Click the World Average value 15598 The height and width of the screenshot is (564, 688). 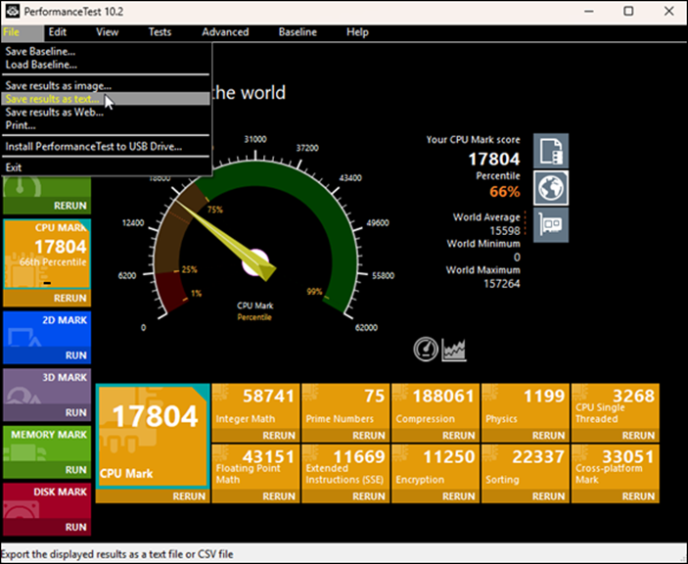point(505,230)
